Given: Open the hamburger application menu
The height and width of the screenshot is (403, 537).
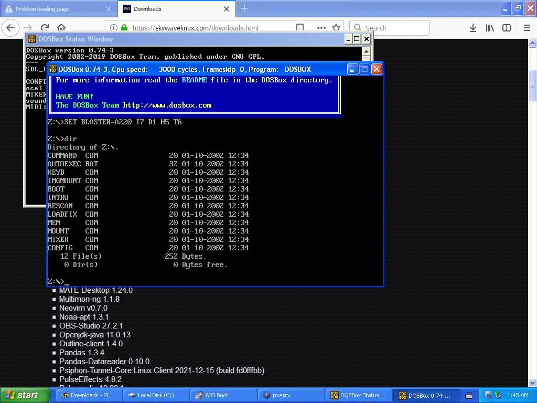Looking at the screenshot, I should pyautogui.click(x=527, y=28).
